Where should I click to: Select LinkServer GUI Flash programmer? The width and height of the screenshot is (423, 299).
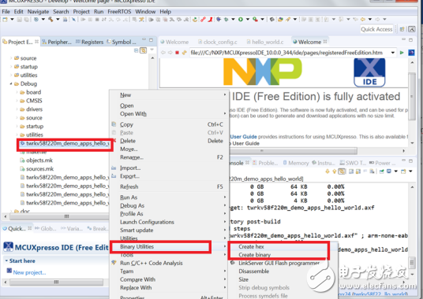[279, 263]
